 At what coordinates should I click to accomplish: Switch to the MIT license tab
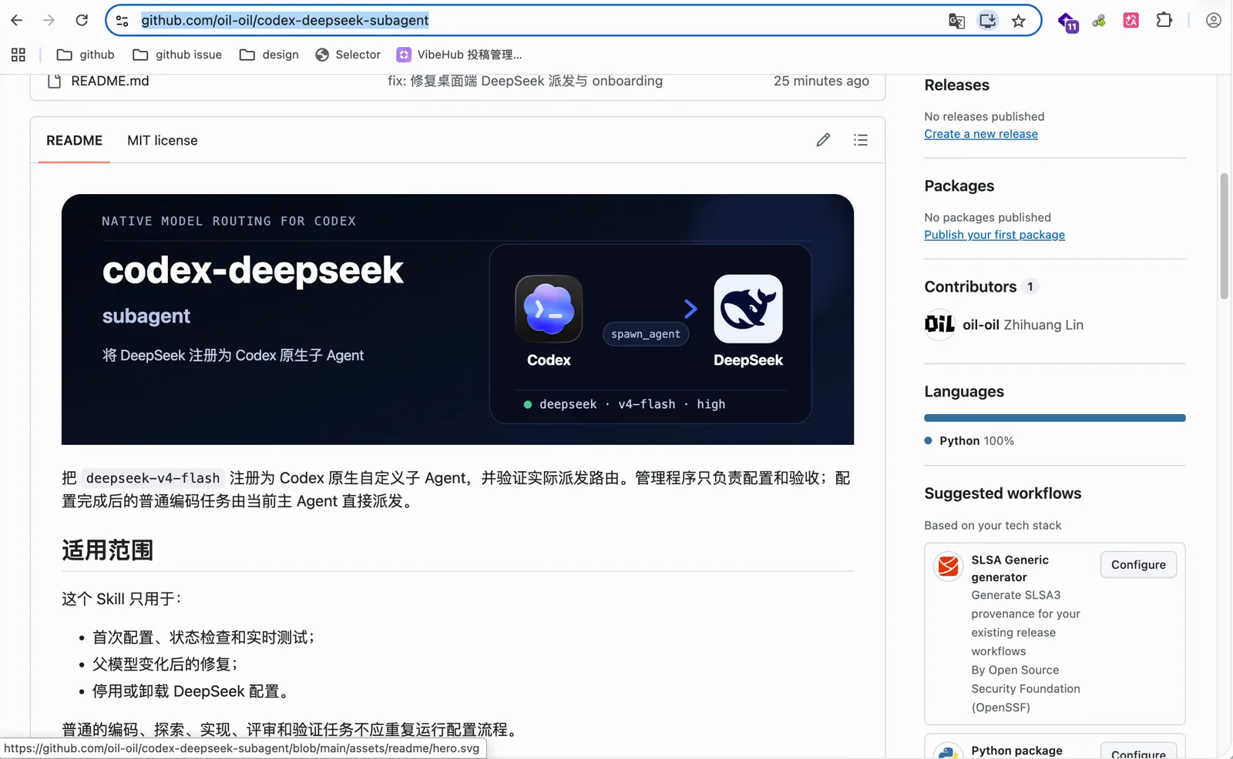[x=163, y=140]
